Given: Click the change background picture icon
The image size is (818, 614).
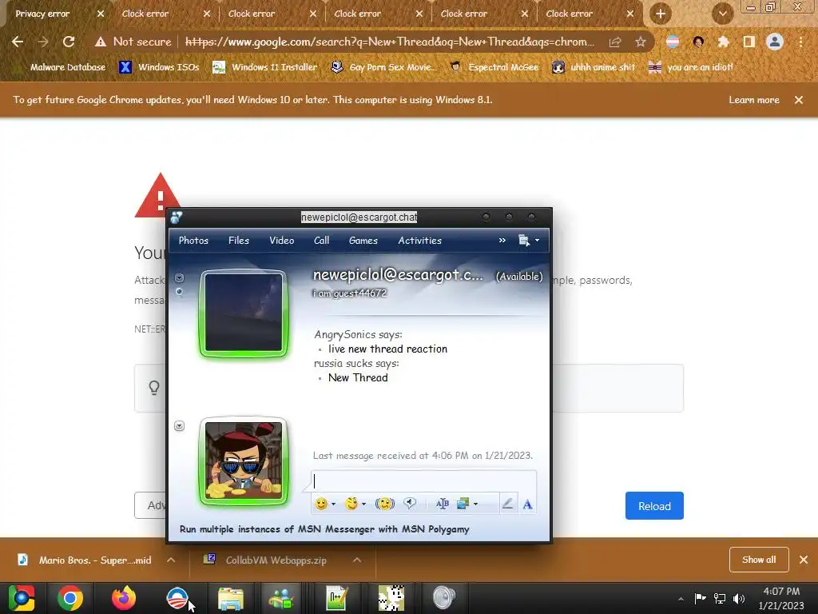Looking at the screenshot, I should pos(463,504).
